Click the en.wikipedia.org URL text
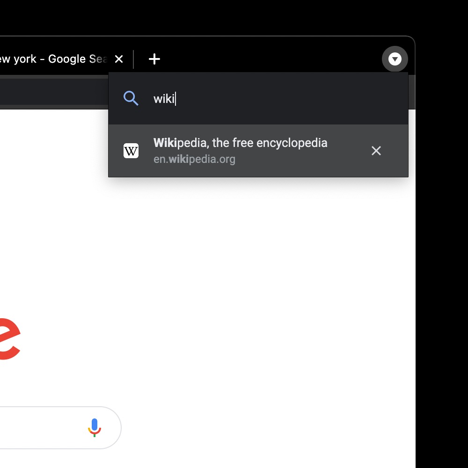Screen dimensions: 468x468 point(194,159)
